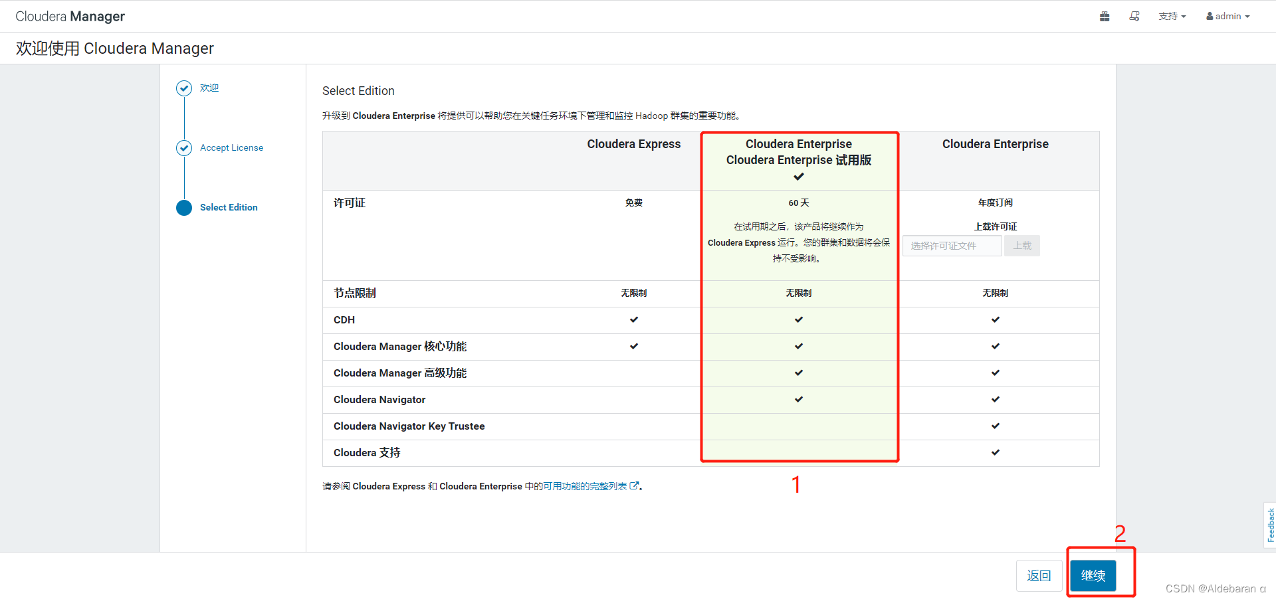
Task: Click 无限制 under licensed Enterprise column
Action: pyautogui.click(x=996, y=293)
